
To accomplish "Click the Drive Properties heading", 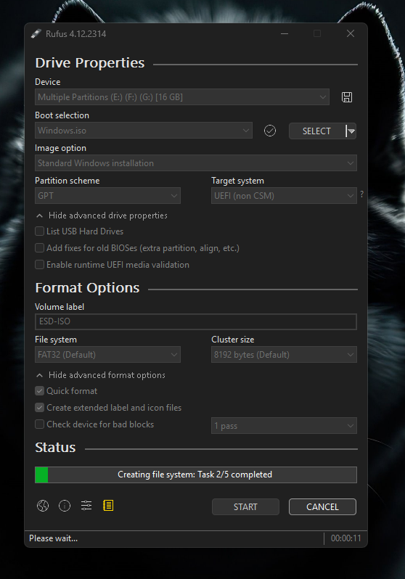I will 90,63.
